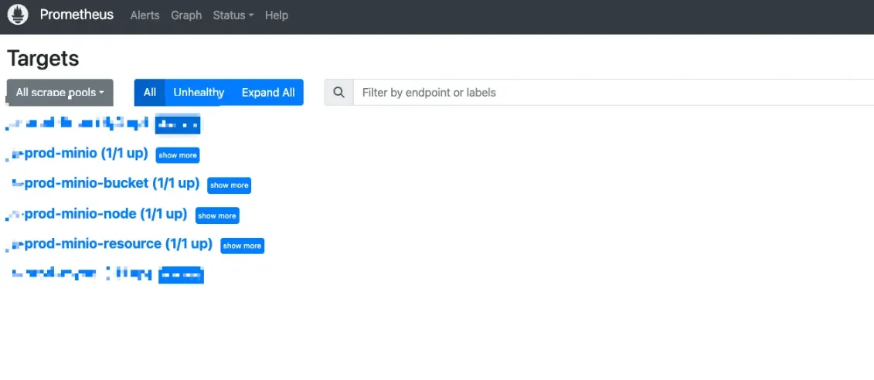Viewport: 874px width, 380px height.
Task: Toggle the Unhealthy targets filter
Action: (x=199, y=93)
